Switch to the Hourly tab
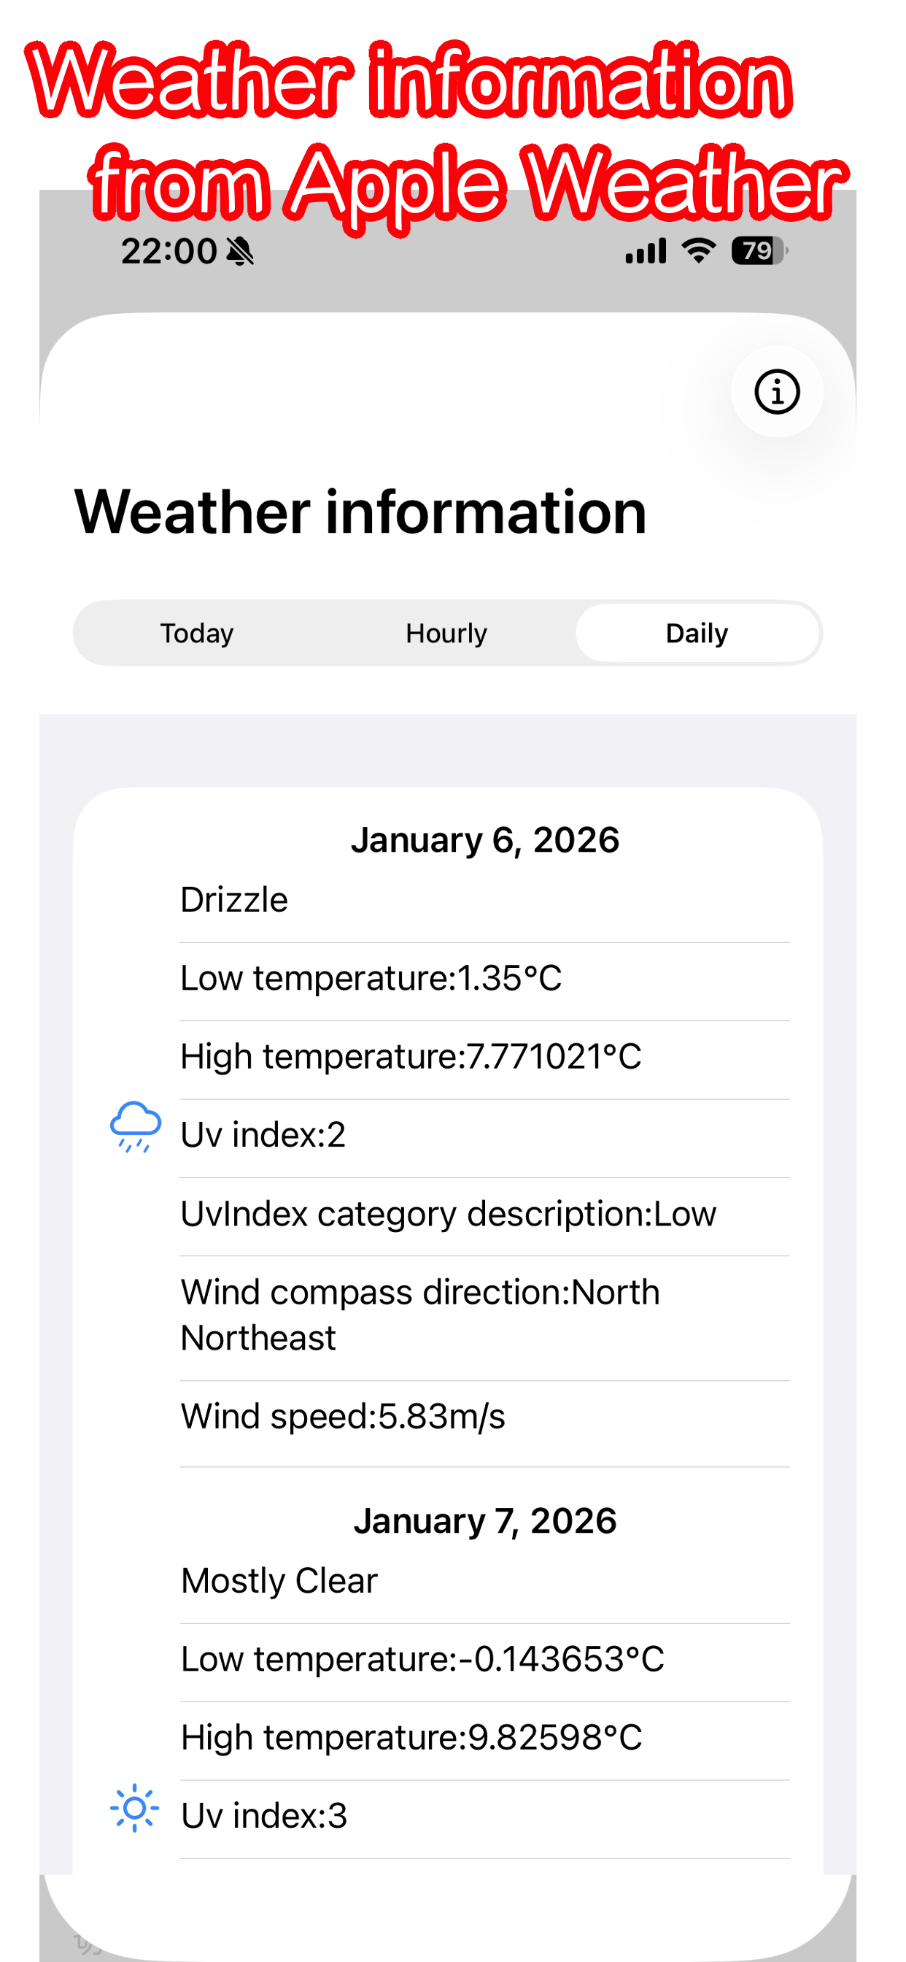 (x=446, y=633)
